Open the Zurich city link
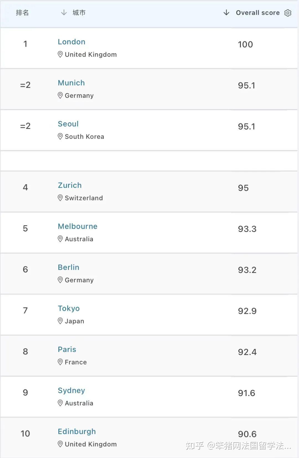Screen dimensions: 299x458 tap(70, 185)
